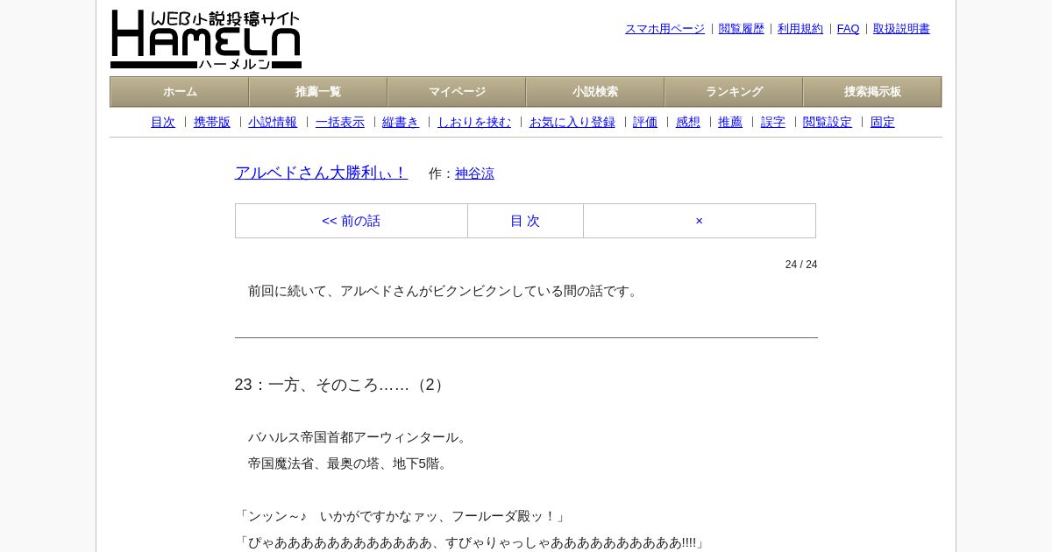Open the 閲覧履歴 link

[x=742, y=29]
